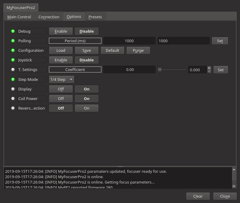Click the log scrollbar down arrow
Image resolution: width=240 pixels, height=203 pixels.
(x=234, y=186)
